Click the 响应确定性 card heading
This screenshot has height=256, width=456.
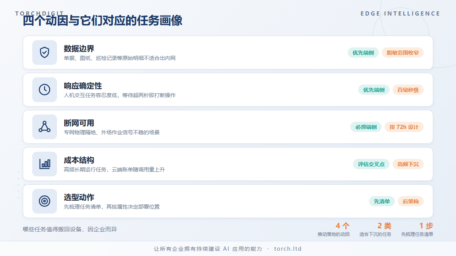pyautogui.click(x=83, y=86)
